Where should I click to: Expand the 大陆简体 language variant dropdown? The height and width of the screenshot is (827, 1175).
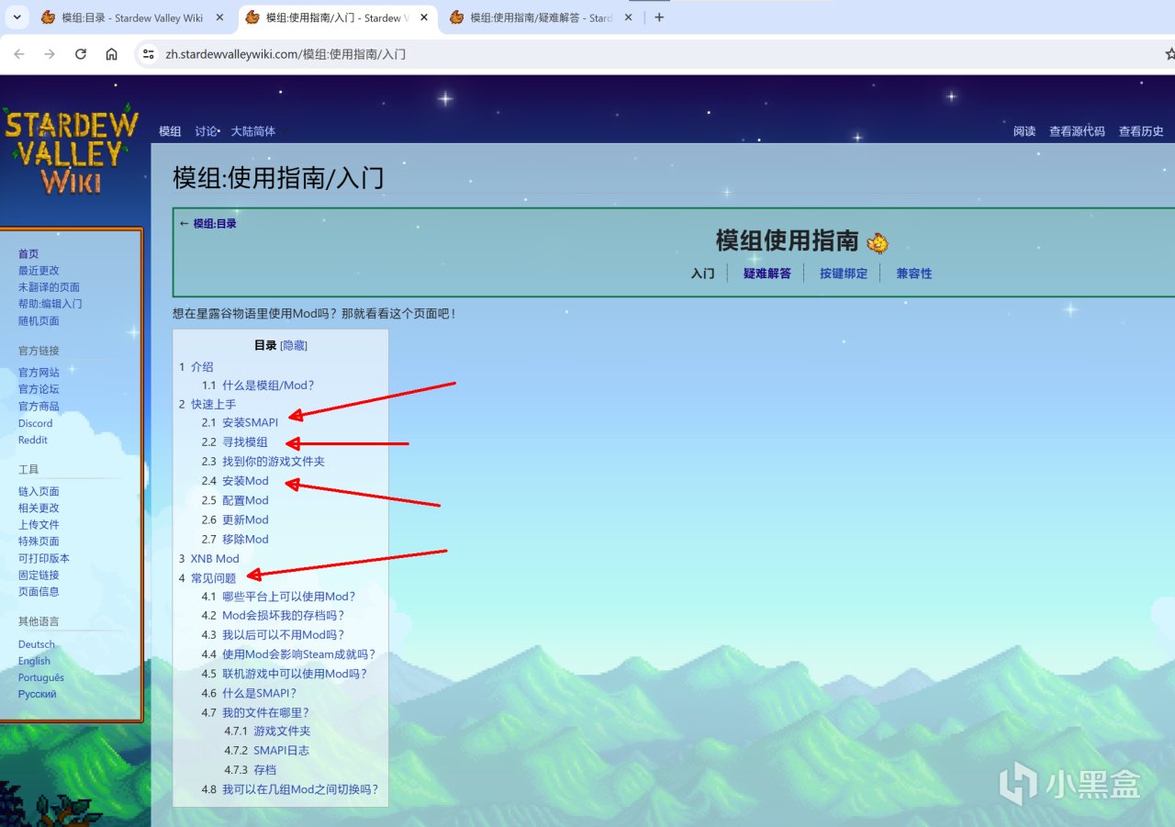coord(260,131)
